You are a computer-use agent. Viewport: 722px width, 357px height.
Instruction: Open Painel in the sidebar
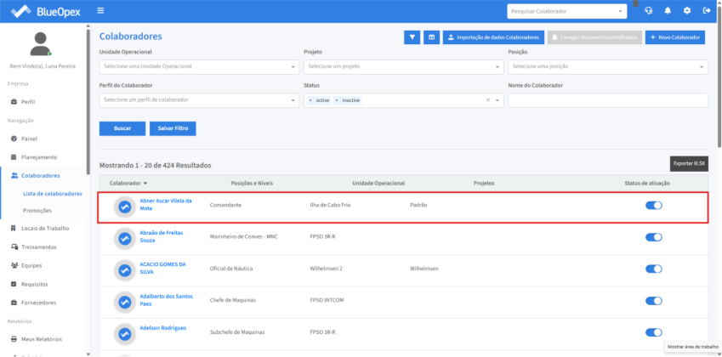coord(29,139)
